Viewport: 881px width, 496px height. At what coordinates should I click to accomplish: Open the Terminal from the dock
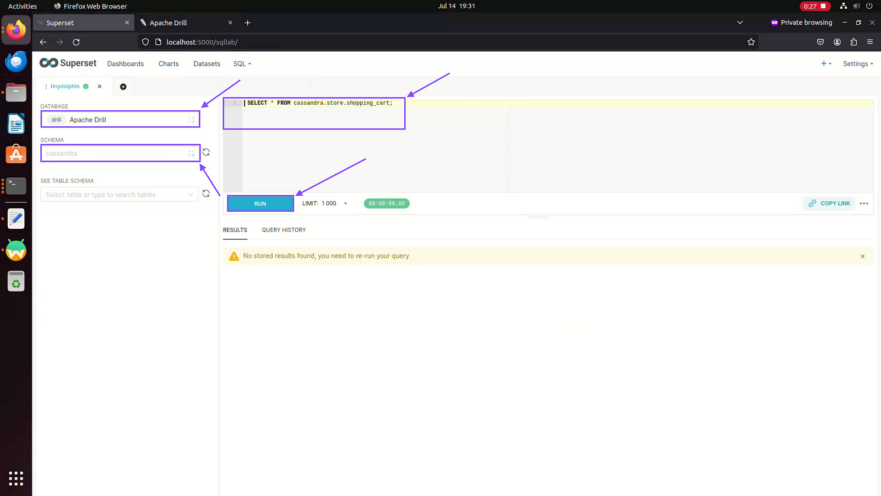click(16, 186)
